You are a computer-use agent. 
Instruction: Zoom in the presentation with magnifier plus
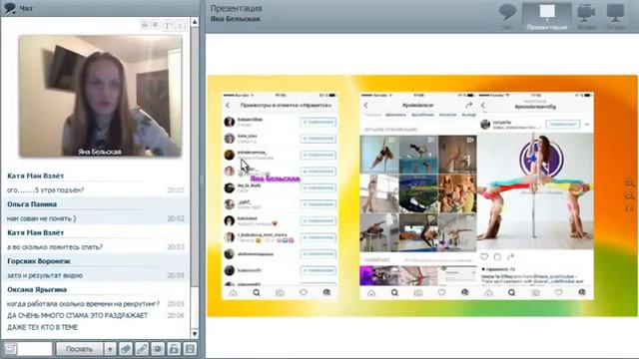(629, 182)
